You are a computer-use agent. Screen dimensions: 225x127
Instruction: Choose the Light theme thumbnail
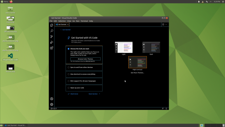tap(124, 47)
